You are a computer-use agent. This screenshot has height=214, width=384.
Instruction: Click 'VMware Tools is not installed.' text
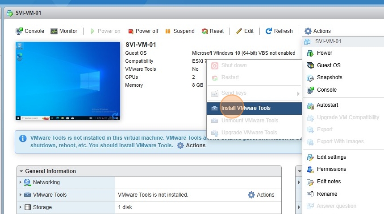[153, 195]
